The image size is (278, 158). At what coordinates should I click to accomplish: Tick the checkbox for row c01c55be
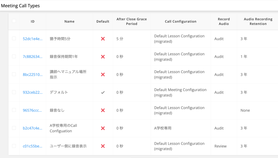click(x=14, y=146)
